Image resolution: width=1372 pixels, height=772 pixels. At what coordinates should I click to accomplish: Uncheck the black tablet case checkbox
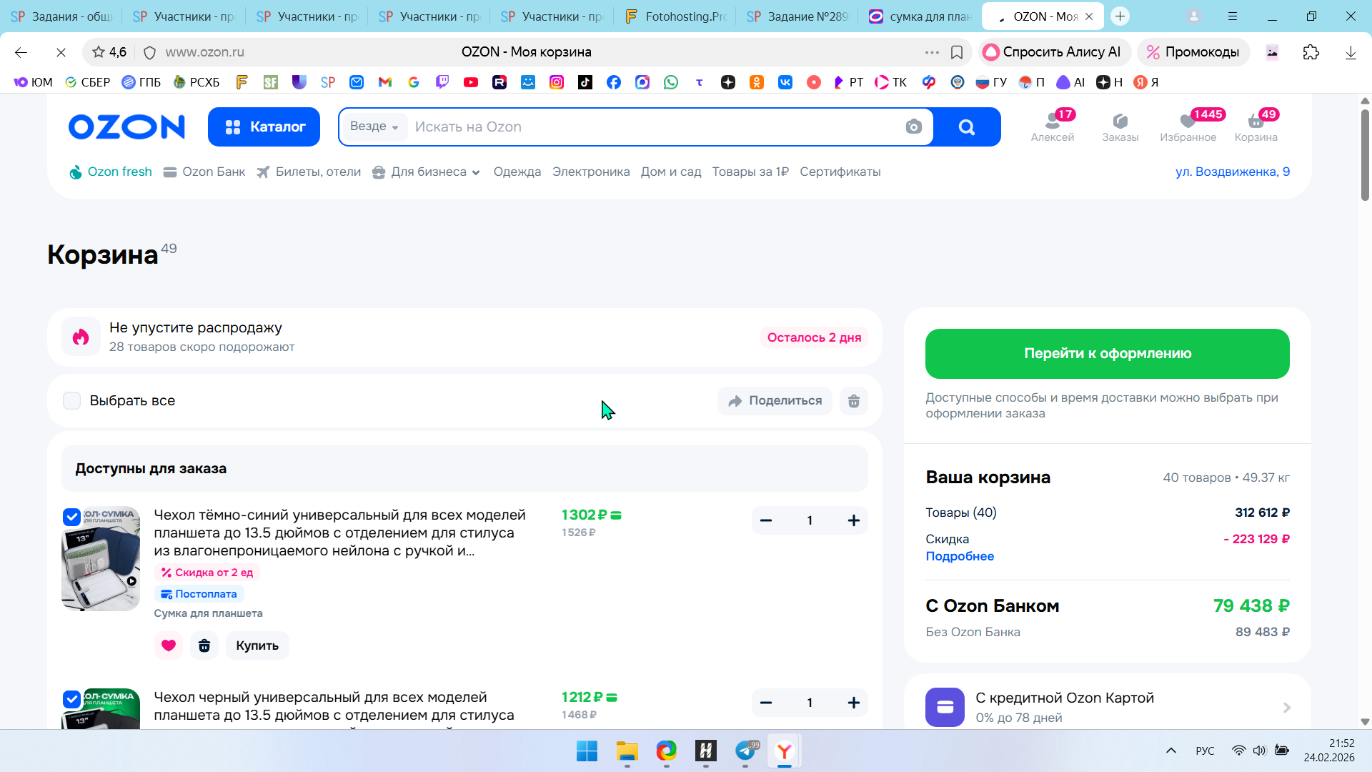click(x=72, y=699)
